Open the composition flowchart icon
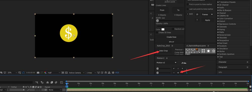This screenshot has height=92, width=252. 109,73
